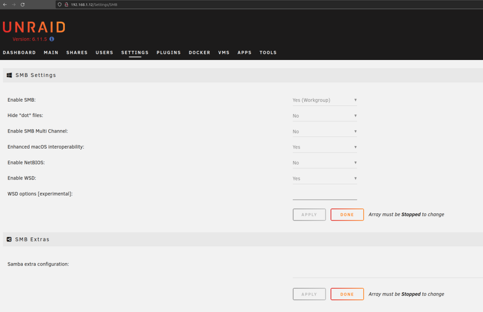Click the Windows icon beside SMB Settings
The width and height of the screenshot is (483, 312).
[x=9, y=75]
